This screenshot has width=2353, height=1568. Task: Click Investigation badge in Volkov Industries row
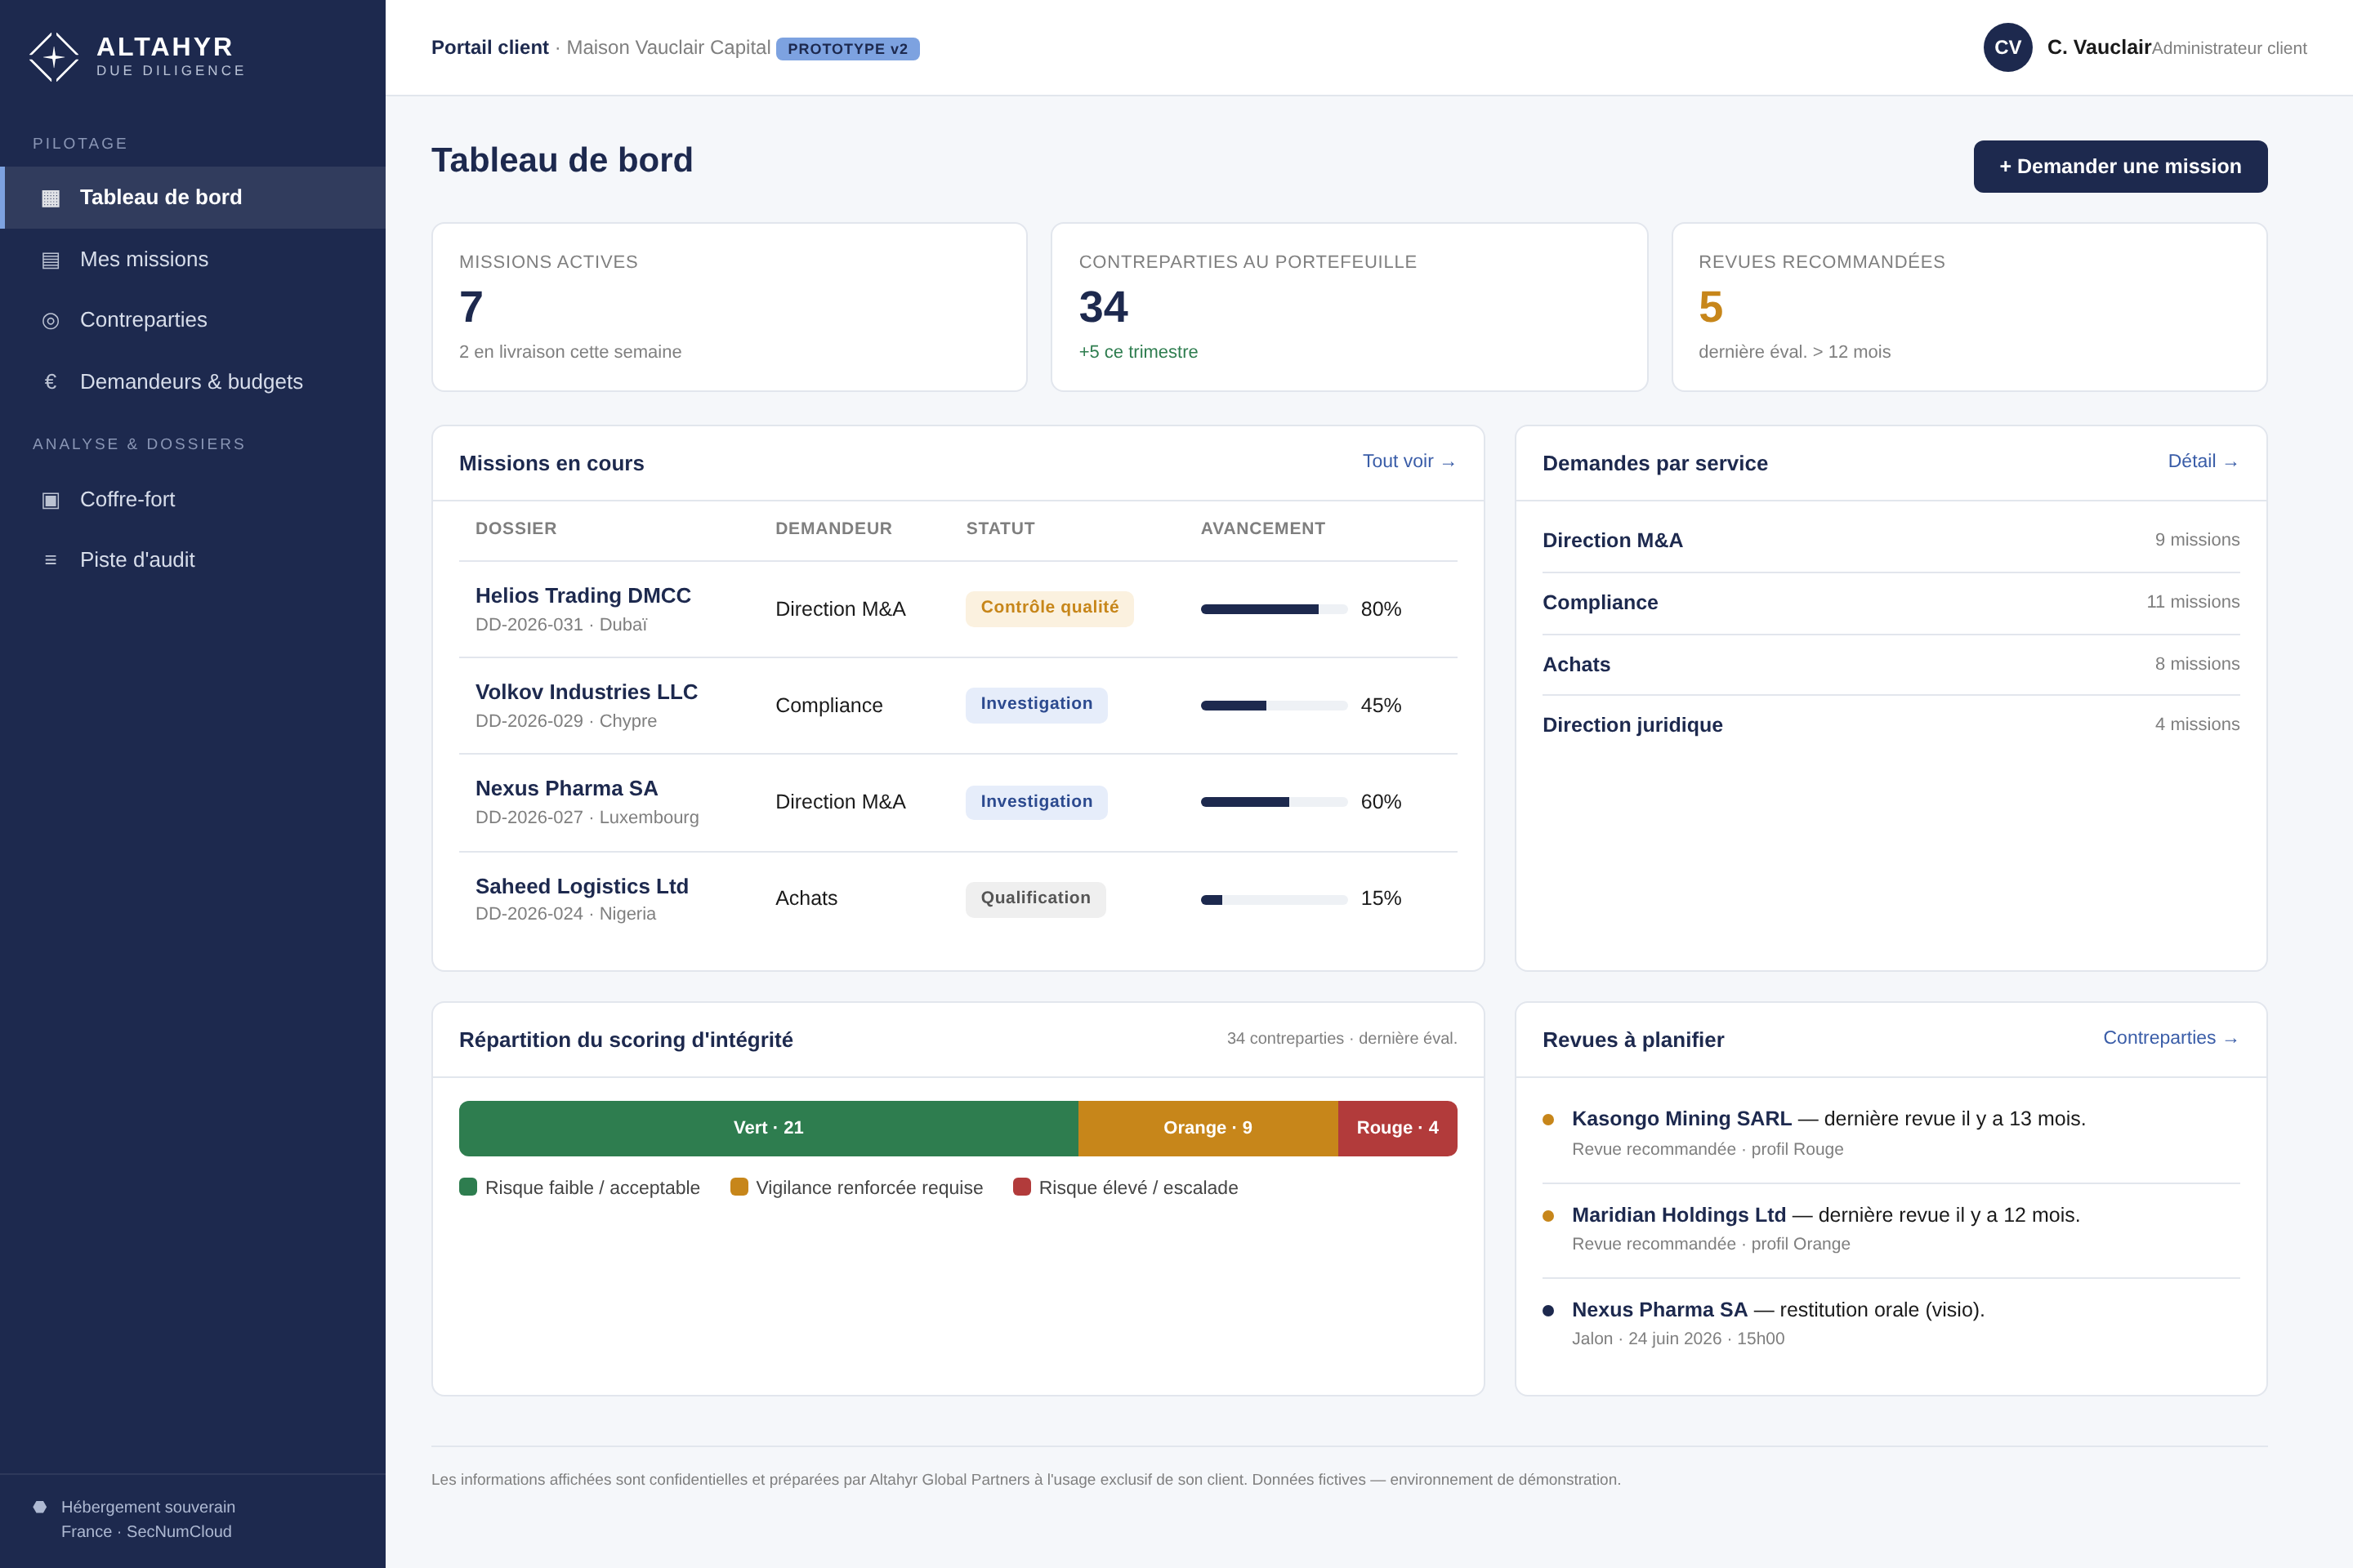[1037, 705]
